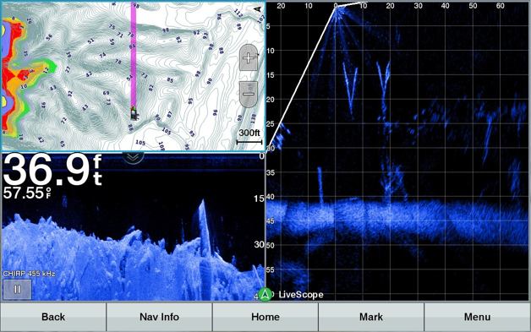The image size is (531, 332).
Task: Zoom in the chart with plus button
Action: coord(249,58)
